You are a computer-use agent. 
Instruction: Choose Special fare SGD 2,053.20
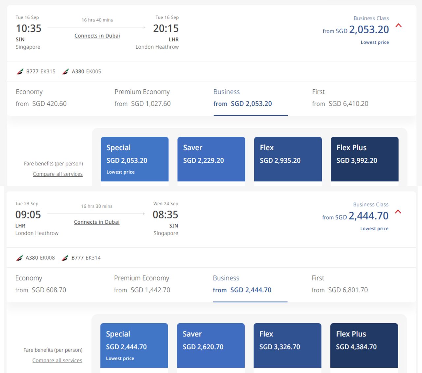135,159
